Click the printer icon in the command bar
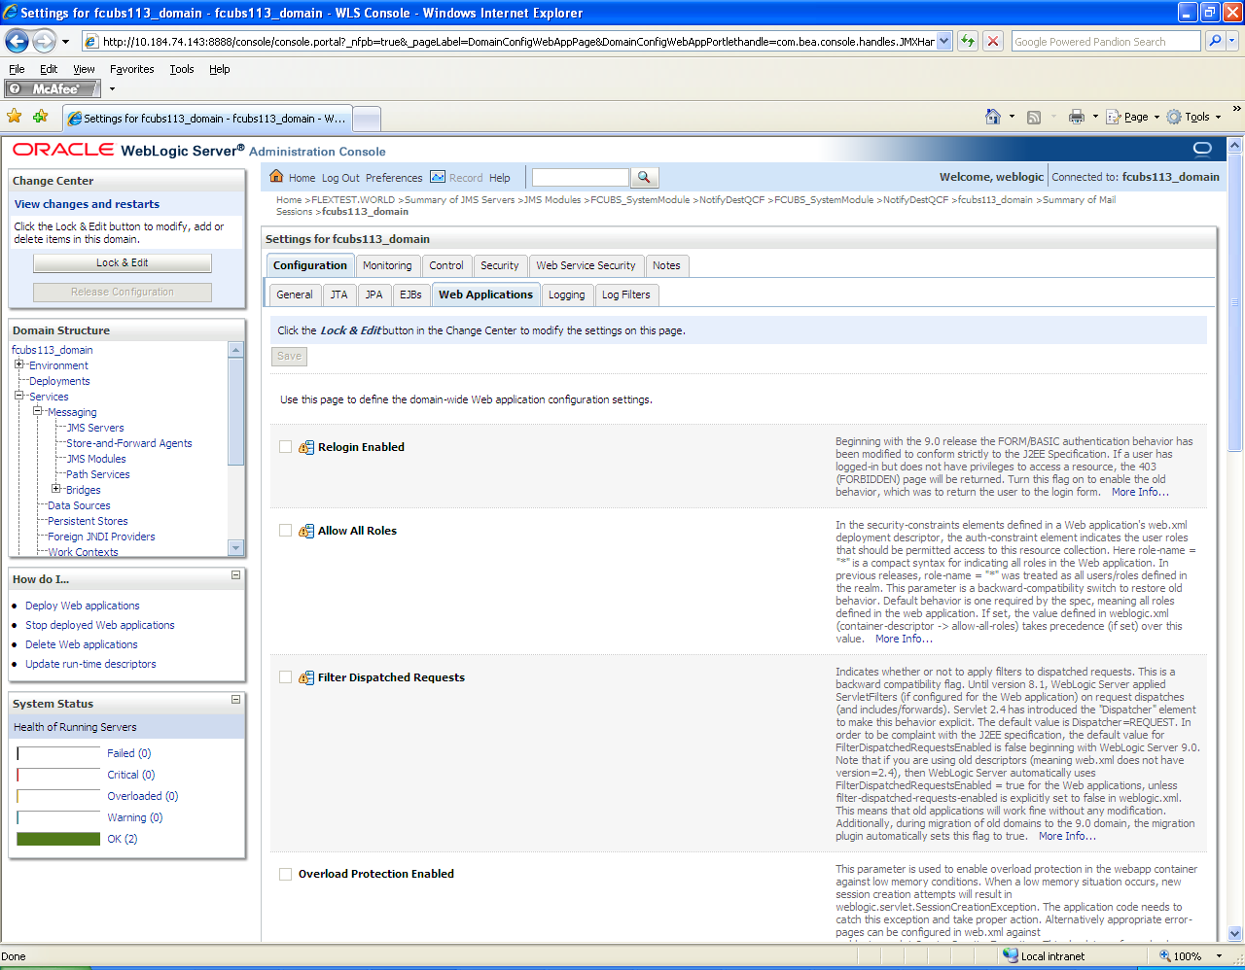Screen dimensions: 1245x970 click(1077, 117)
